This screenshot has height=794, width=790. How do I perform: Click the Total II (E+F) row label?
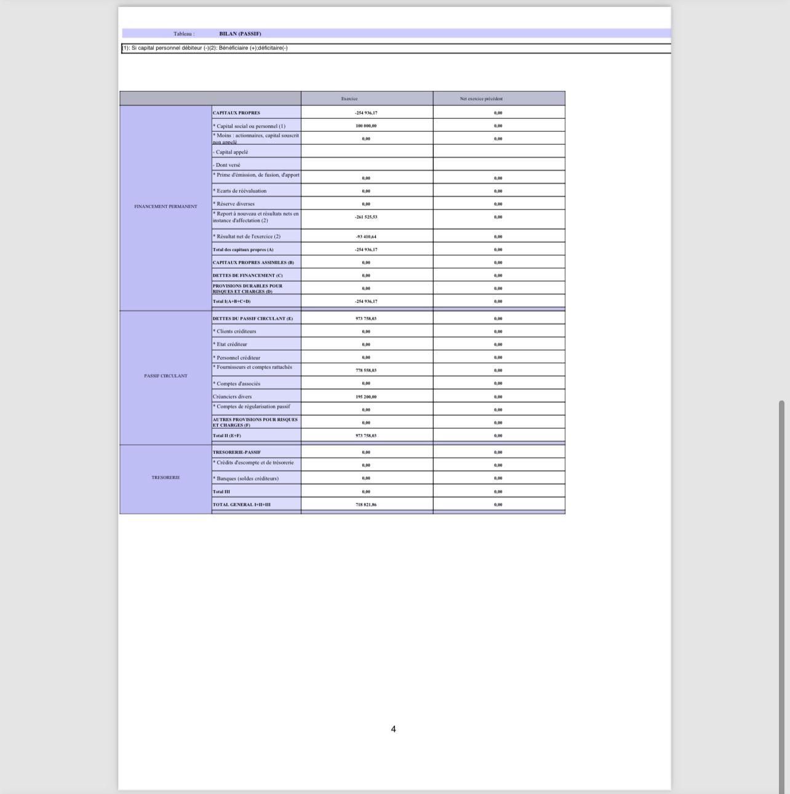pos(227,435)
